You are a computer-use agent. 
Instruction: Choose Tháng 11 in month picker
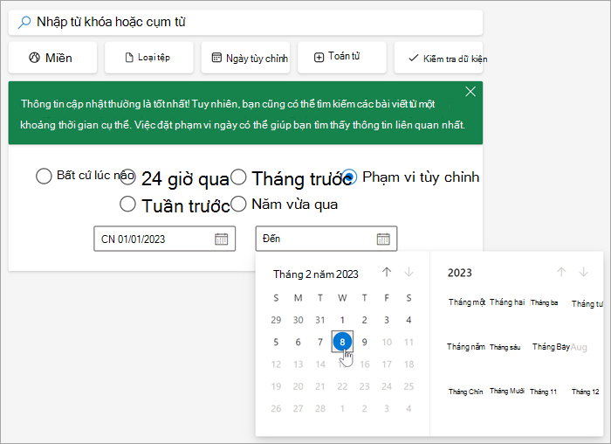point(543,392)
